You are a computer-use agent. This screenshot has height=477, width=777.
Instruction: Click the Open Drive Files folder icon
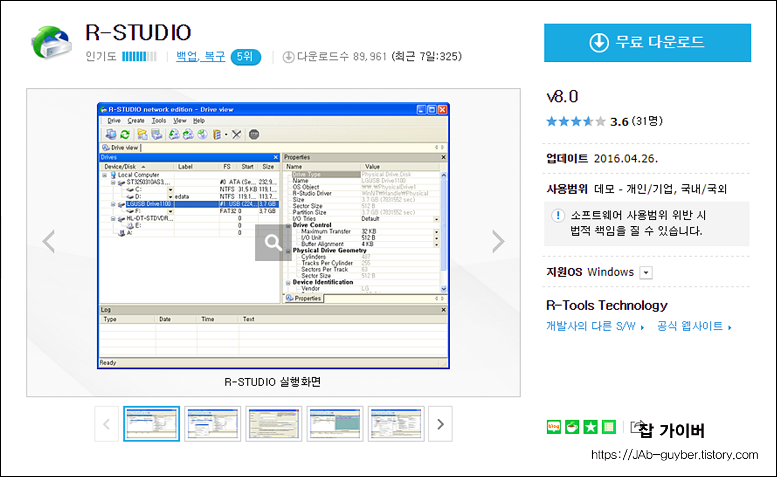[x=142, y=134]
